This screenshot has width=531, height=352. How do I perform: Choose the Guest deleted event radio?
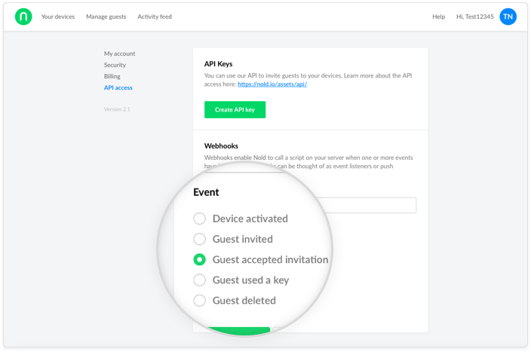click(199, 300)
